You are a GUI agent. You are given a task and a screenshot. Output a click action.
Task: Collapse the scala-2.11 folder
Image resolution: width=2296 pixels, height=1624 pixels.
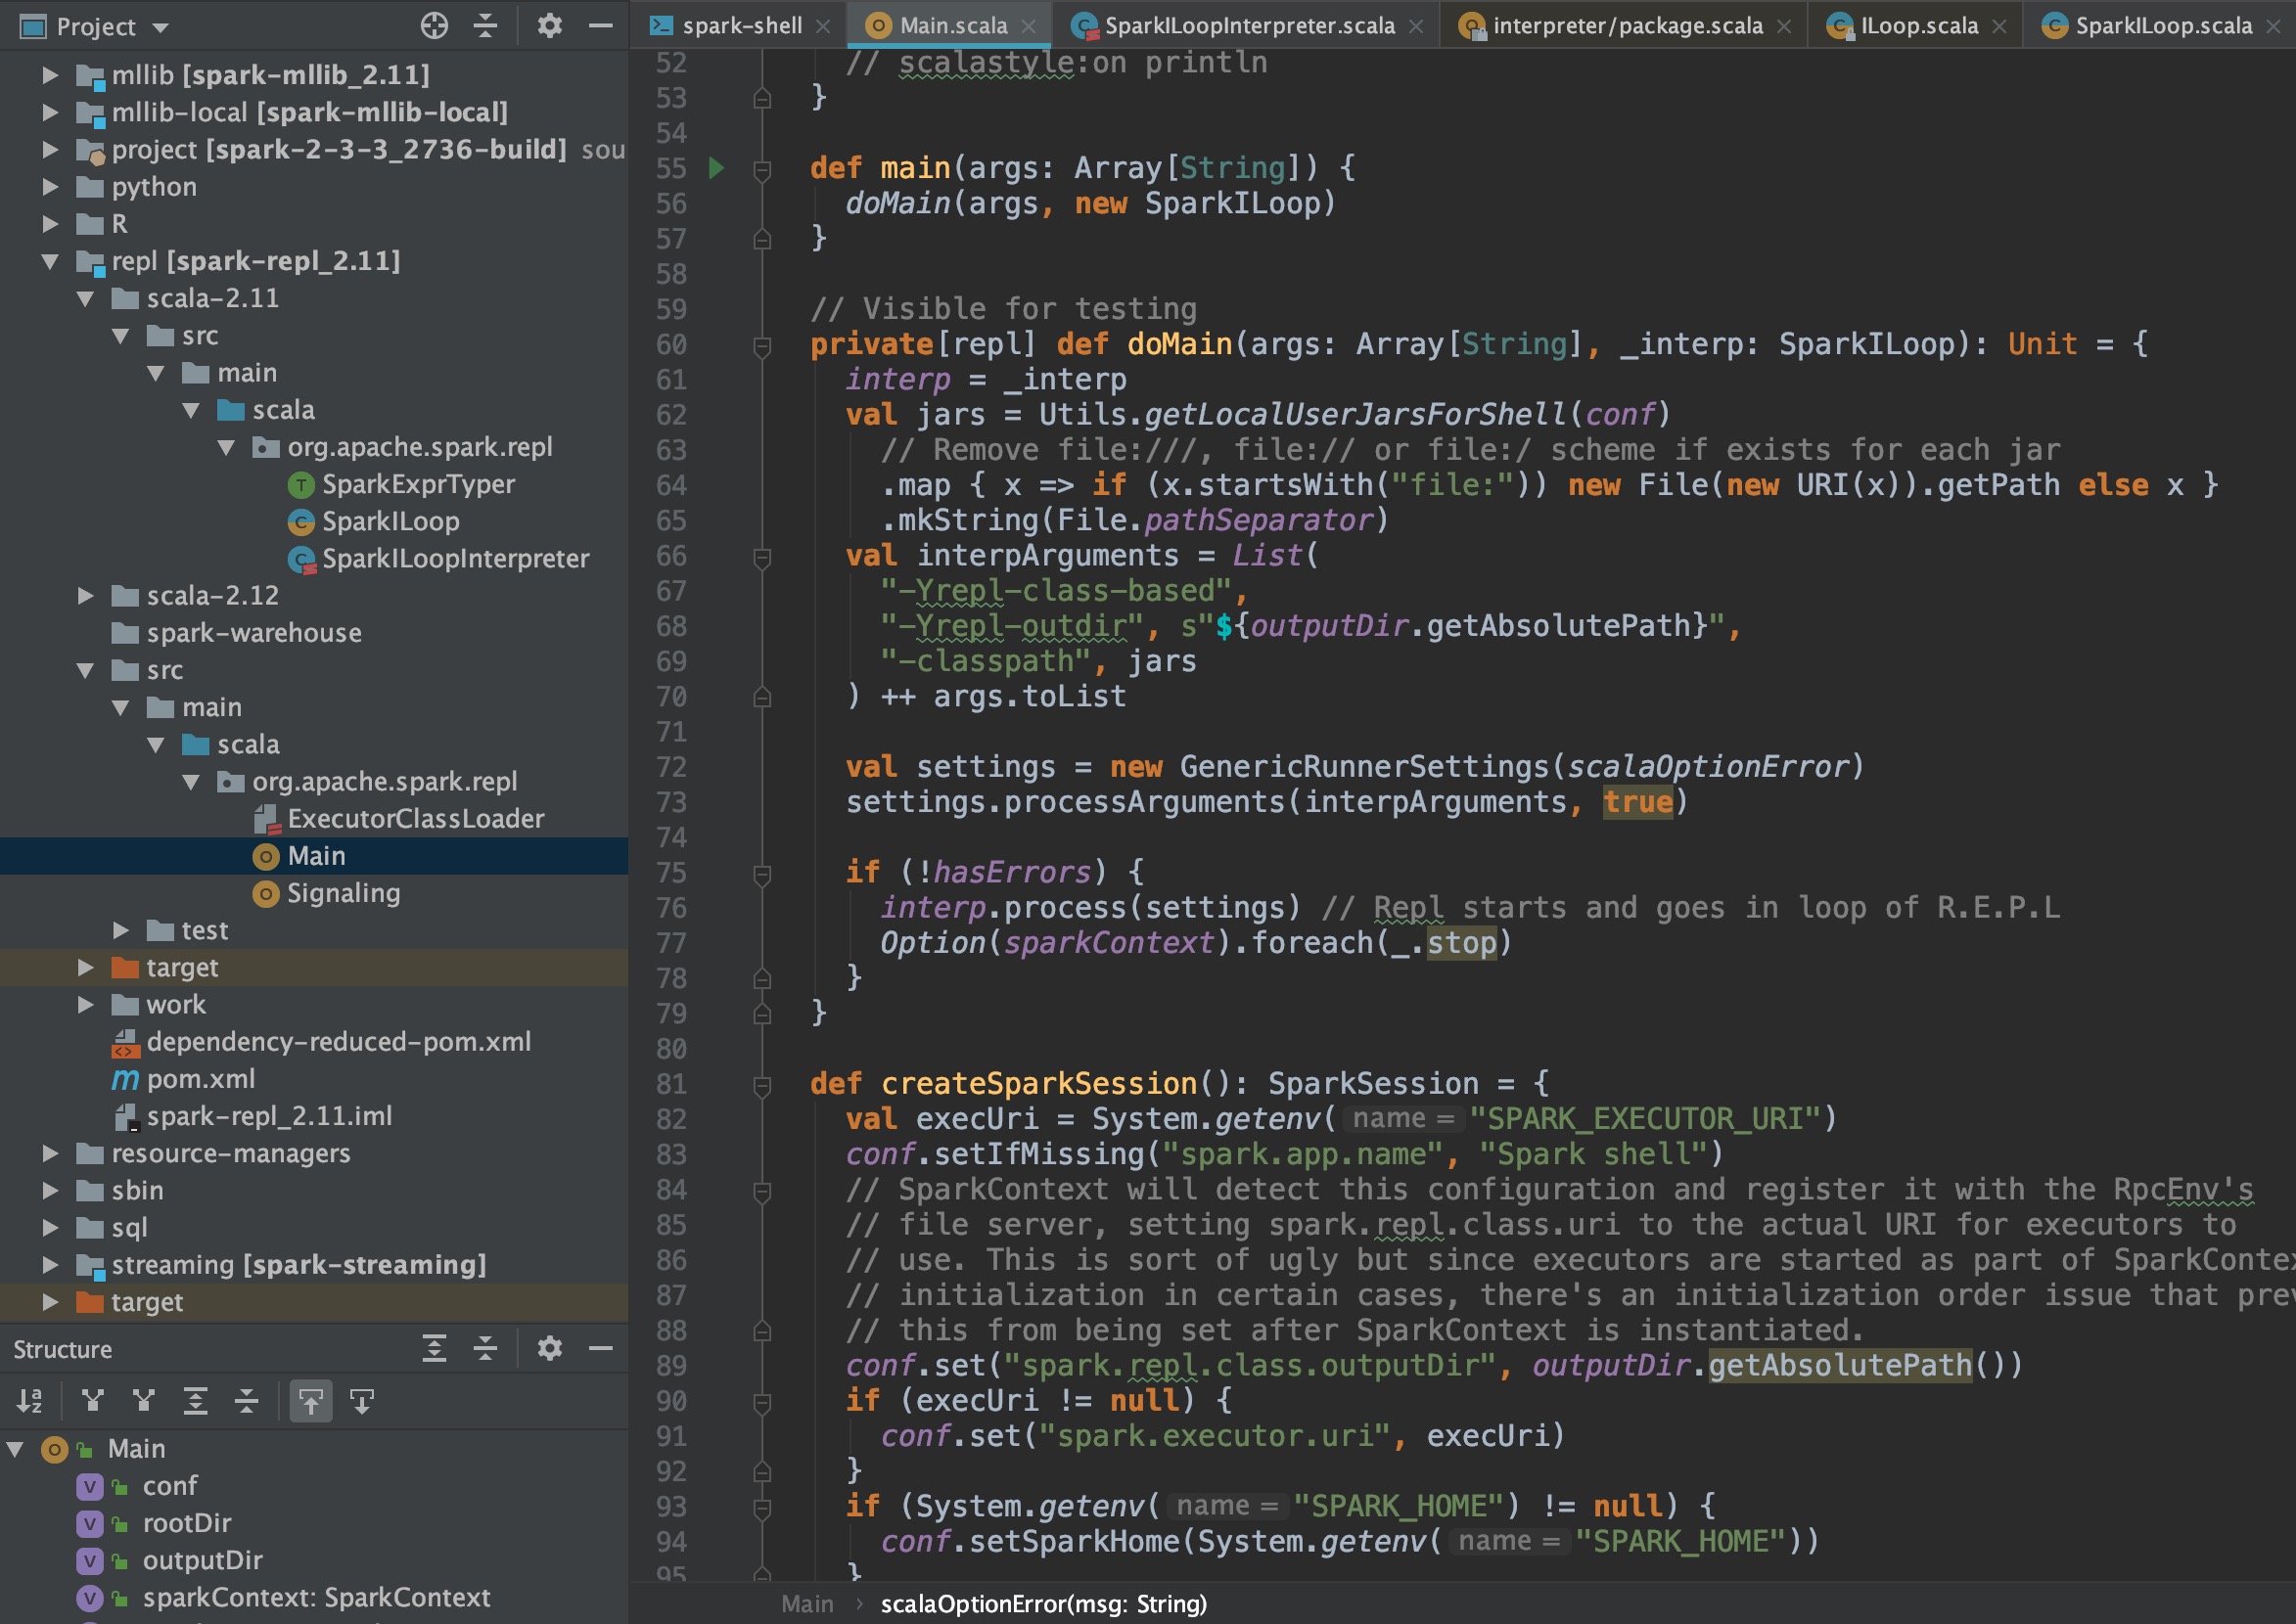(x=86, y=298)
